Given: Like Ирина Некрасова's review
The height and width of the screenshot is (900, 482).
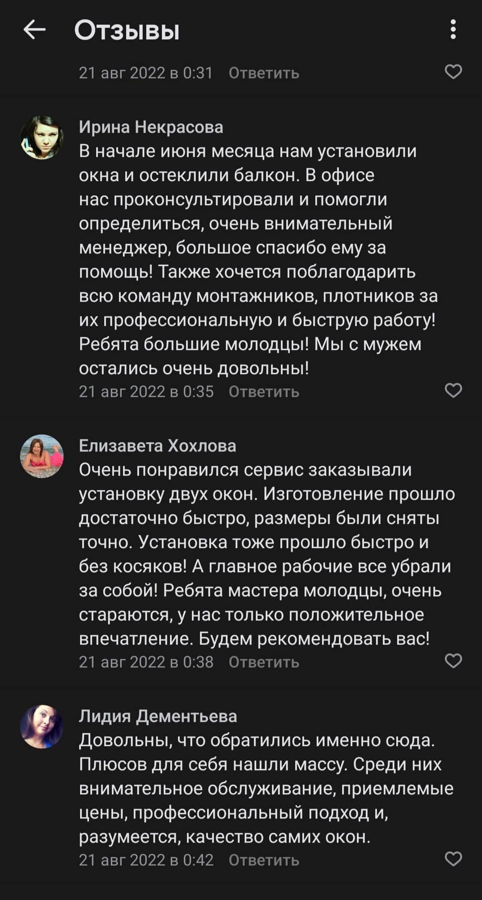Looking at the screenshot, I should click(x=453, y=391).
